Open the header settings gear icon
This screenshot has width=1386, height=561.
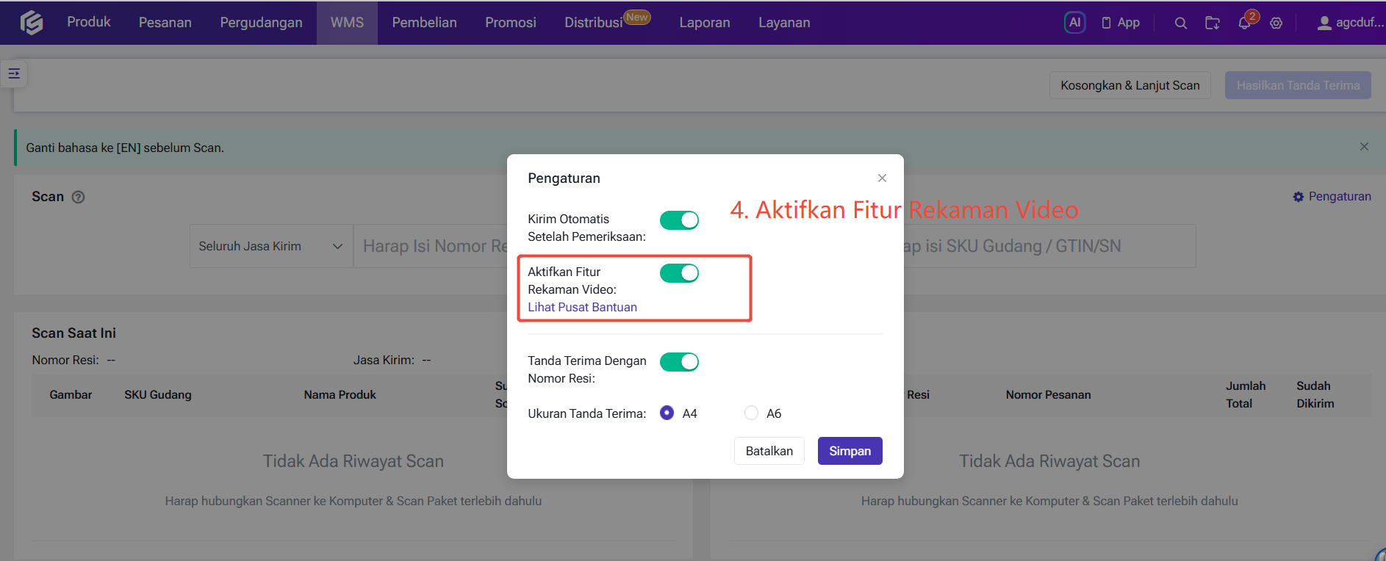(1277, 23)
